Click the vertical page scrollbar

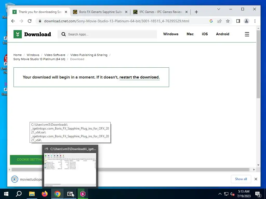tap(258, 64)
